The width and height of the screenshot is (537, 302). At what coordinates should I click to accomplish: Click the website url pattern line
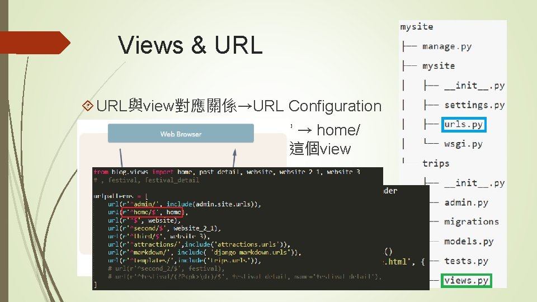click(144, 220)
